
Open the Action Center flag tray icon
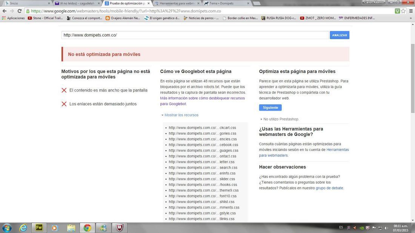pyautogui.click(x=374, y=228)
